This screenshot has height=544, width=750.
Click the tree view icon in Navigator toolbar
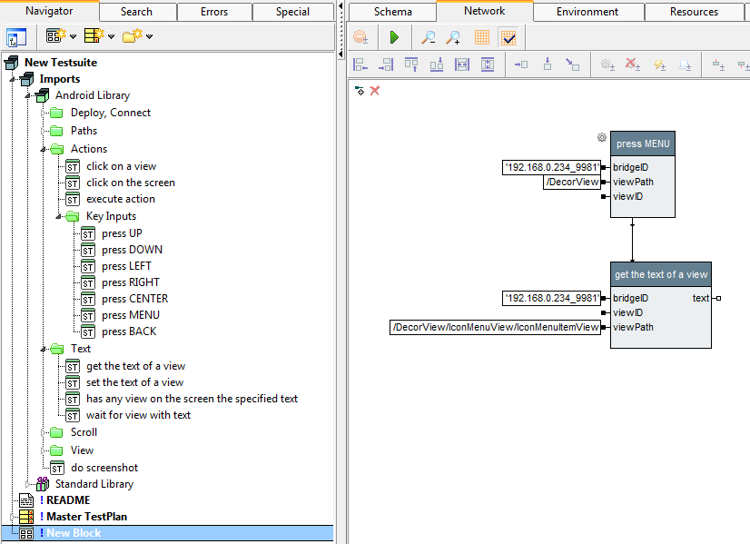pos(16,37)
